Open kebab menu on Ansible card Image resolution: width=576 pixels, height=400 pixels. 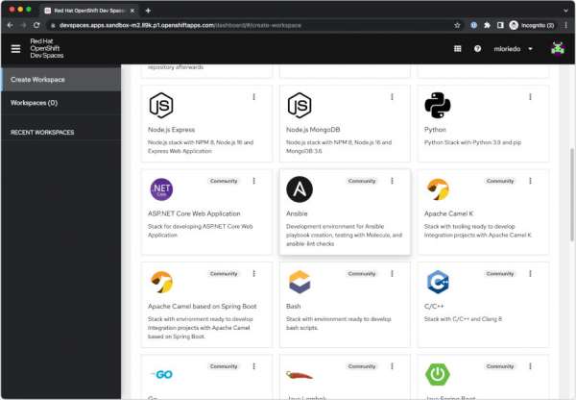point(392,181)
